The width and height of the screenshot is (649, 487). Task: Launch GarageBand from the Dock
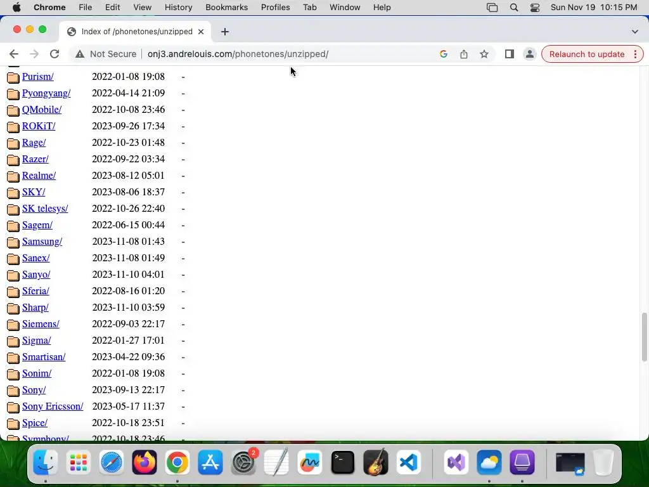coord(375,462)
